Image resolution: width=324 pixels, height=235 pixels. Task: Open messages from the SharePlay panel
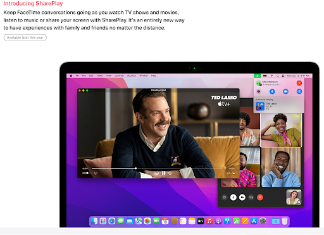pyautogui.click(x=259, y=91)
